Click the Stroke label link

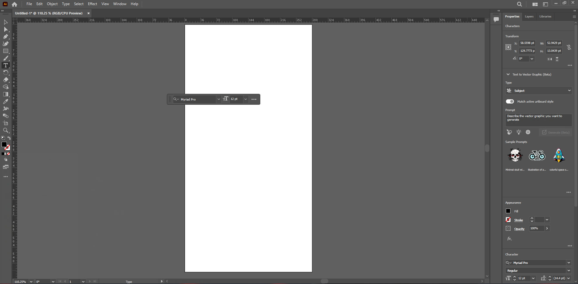click(x=518, y=220)
